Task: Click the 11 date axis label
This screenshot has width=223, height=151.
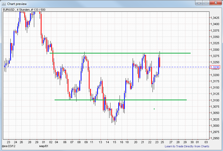Action: [92, 142]
